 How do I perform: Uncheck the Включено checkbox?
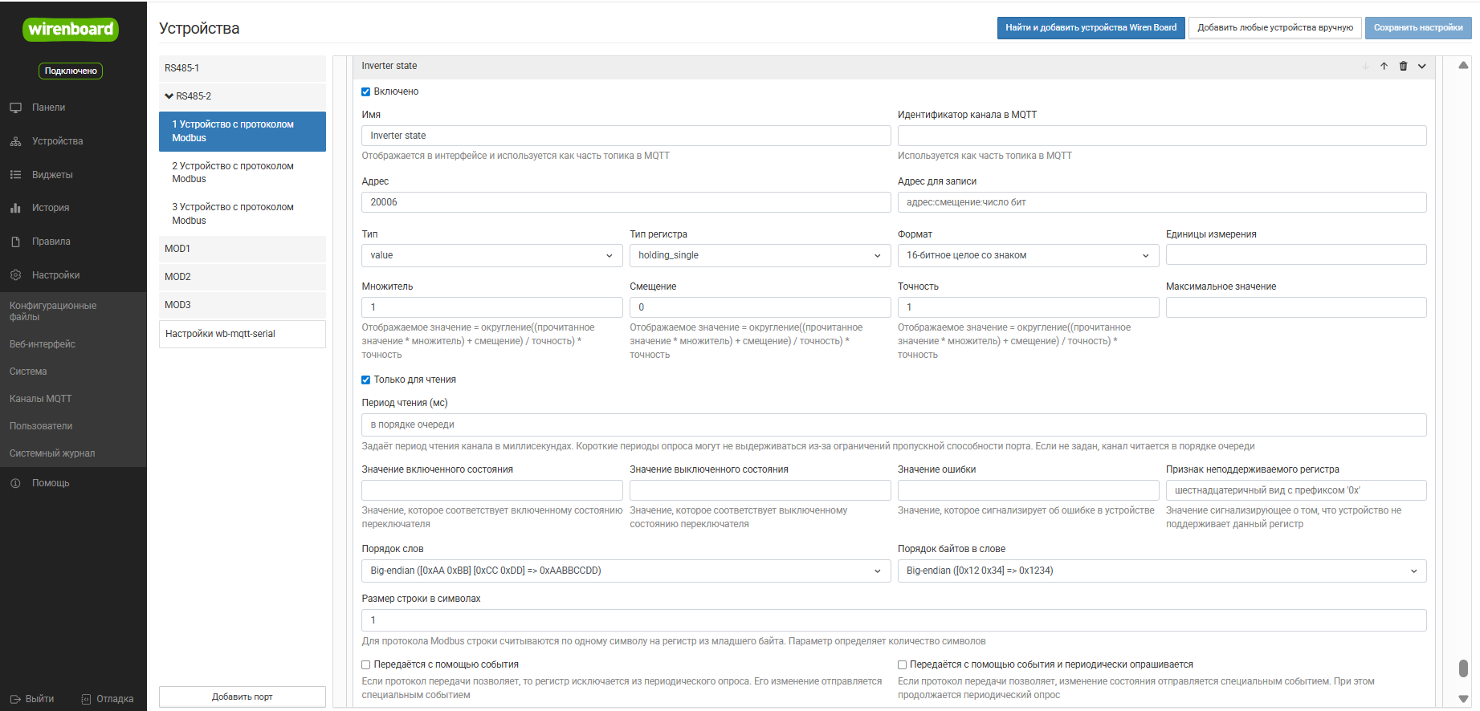(366, 91)
